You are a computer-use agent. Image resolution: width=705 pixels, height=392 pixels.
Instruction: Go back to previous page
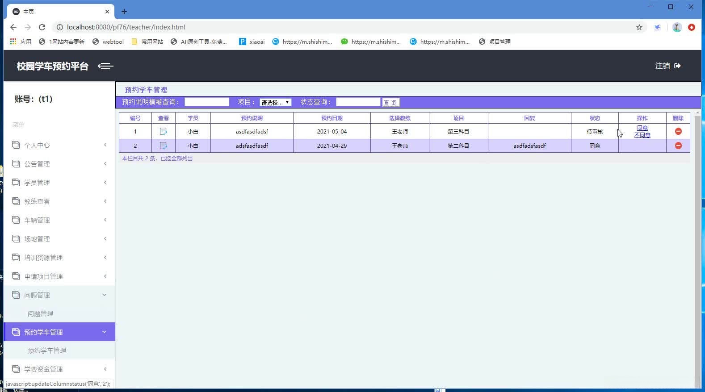pos(13,27)
